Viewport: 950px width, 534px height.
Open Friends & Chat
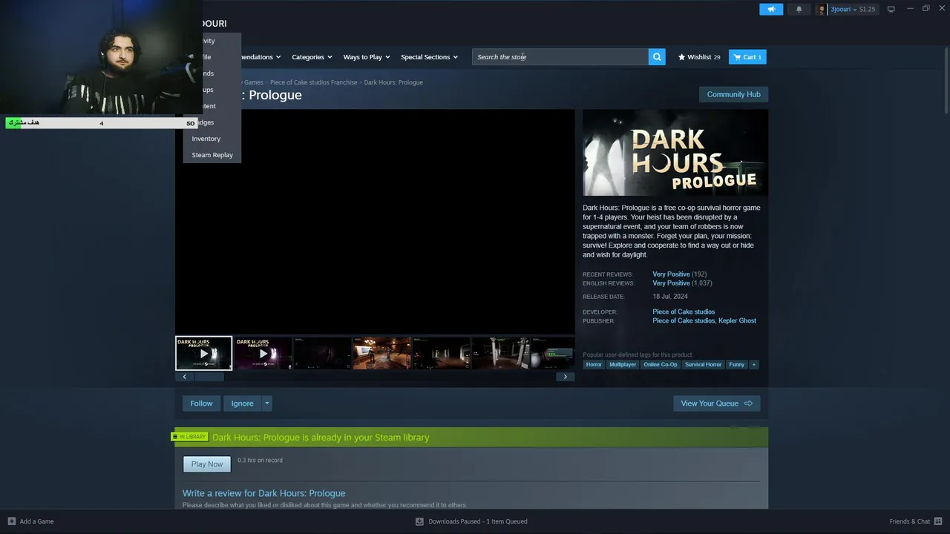tap(915, 521)
